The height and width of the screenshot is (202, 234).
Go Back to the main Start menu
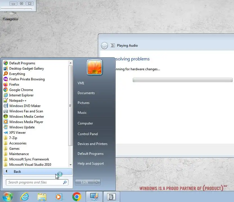click(x=38, y=172)
